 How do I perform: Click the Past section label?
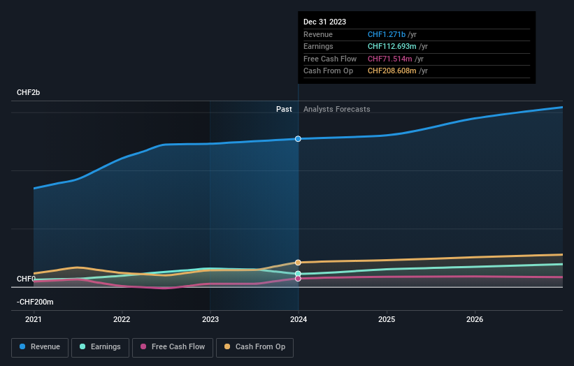point(284,109)
